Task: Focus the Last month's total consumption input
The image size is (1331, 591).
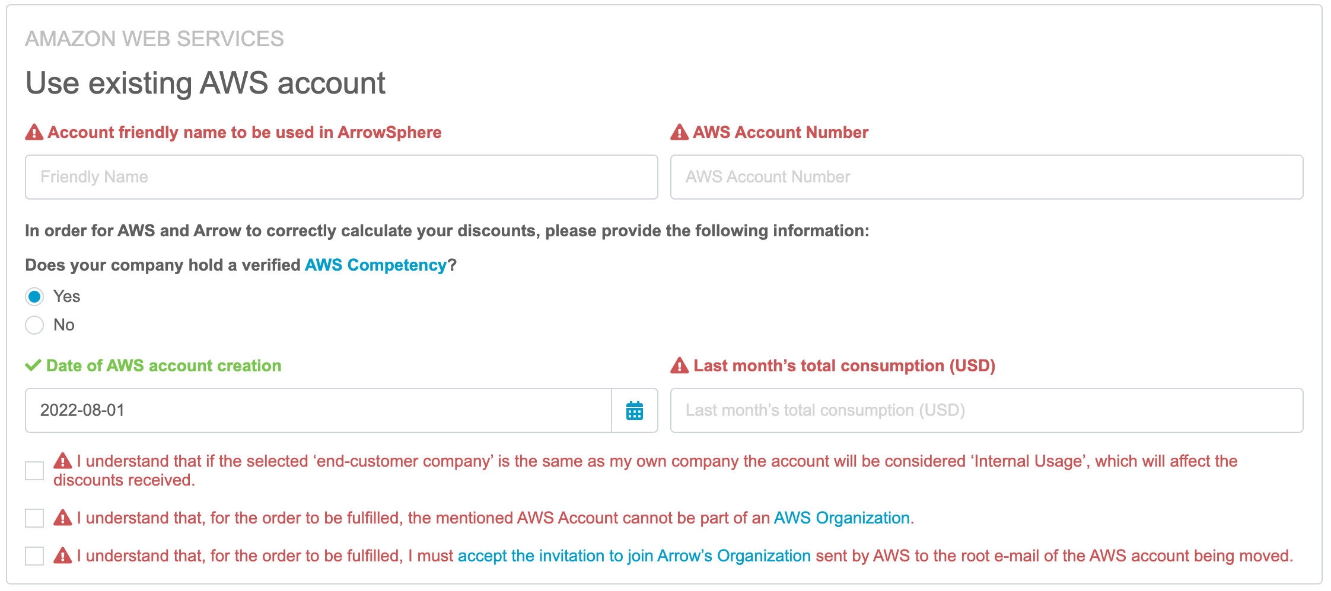Action: (x=986, y=410)
